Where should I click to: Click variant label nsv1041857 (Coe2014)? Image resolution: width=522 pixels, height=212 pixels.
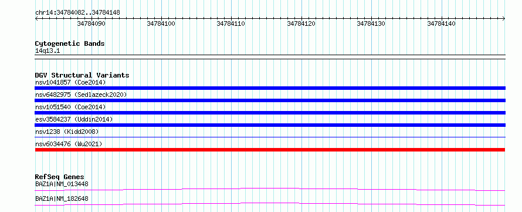[70, 82]
